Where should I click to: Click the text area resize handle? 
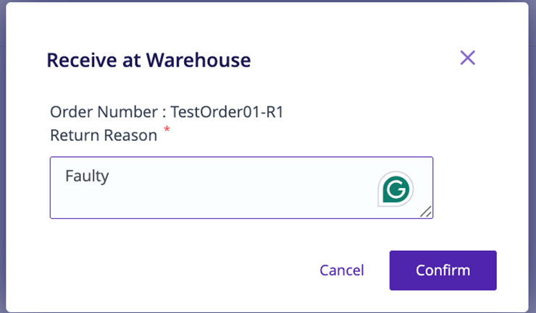(x=425, y=211)
